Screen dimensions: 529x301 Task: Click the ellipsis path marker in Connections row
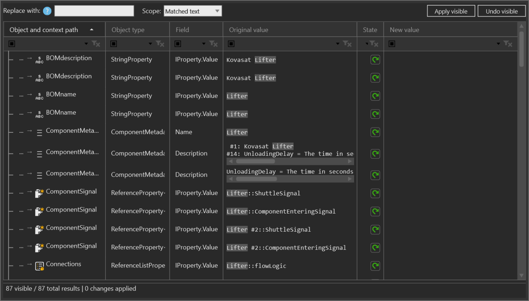(22, 265)
